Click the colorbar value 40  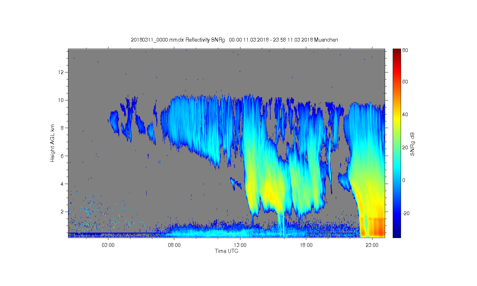pyautogui.click(x=405, y=114)
